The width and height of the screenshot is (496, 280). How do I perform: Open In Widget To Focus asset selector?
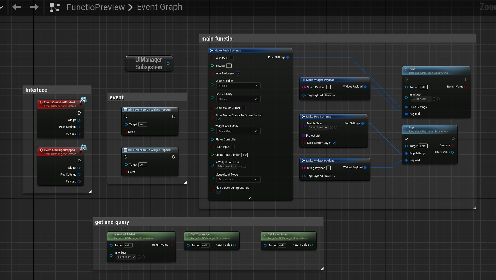[226, 167]
